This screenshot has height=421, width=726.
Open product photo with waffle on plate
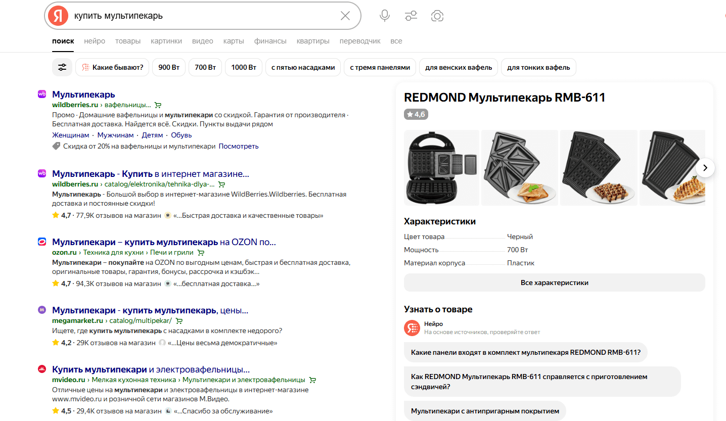(x=599, y=168)
